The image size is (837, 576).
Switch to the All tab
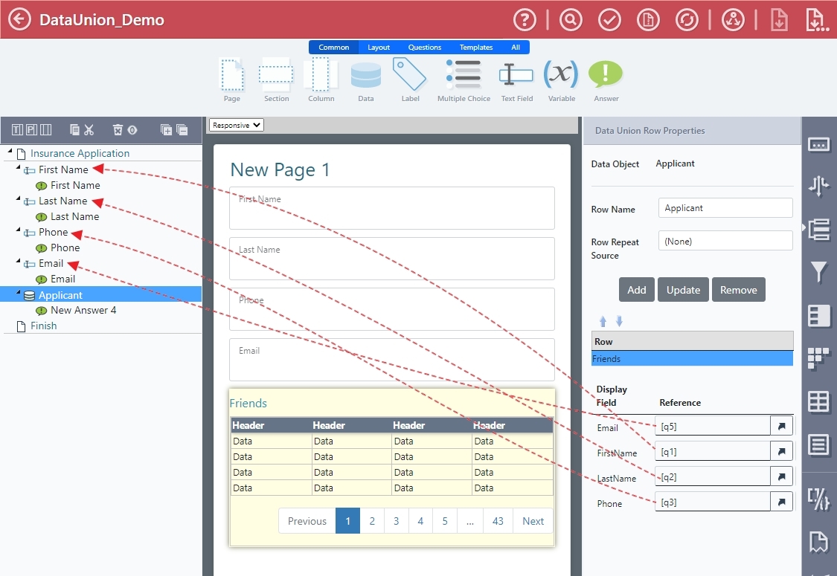516,47
